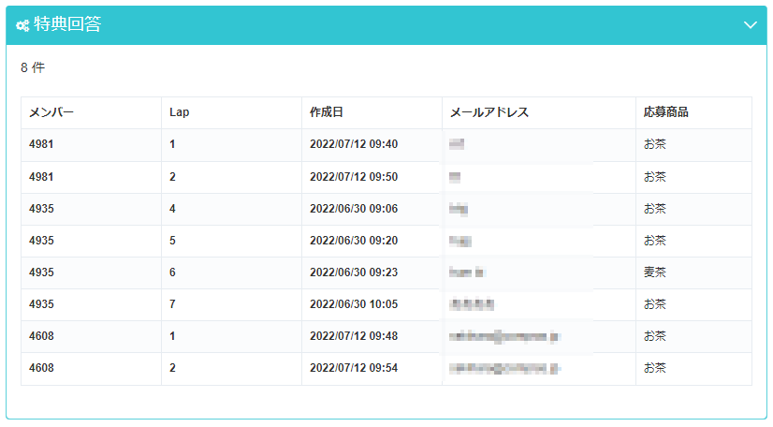Select the 2022/06/30 09:06 date cell

354,209
